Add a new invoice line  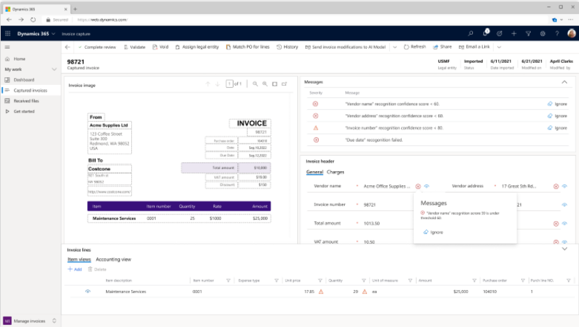75,269
